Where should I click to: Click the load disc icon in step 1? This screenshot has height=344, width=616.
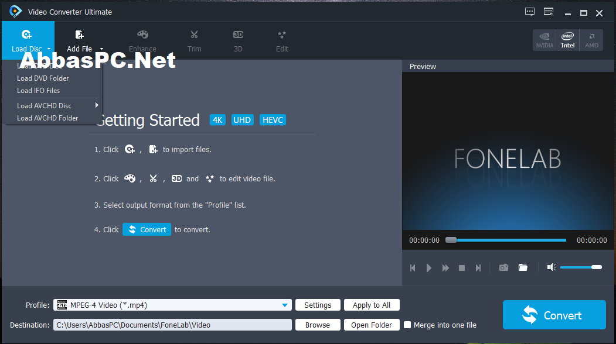click(x=130, y=149)
